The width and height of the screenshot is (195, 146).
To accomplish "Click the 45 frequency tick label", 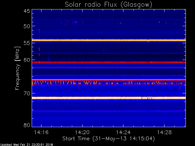I will tap(27, 11).
